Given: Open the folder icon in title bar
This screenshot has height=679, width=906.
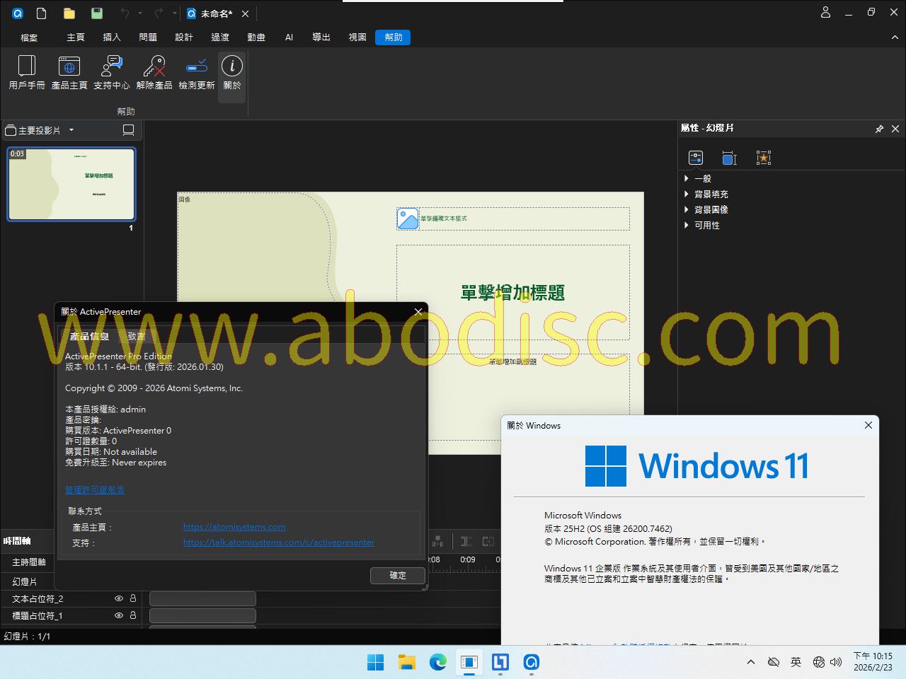Looking at the screenshot, I should tap(69, 13).
